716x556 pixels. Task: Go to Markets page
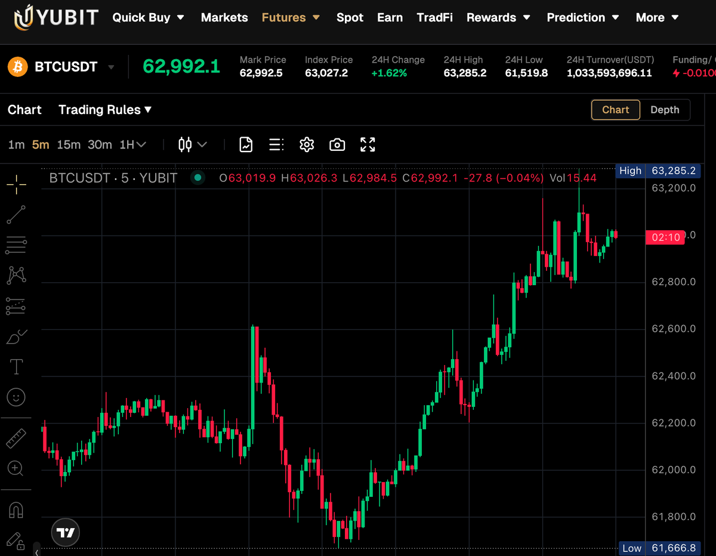[224, 17]
